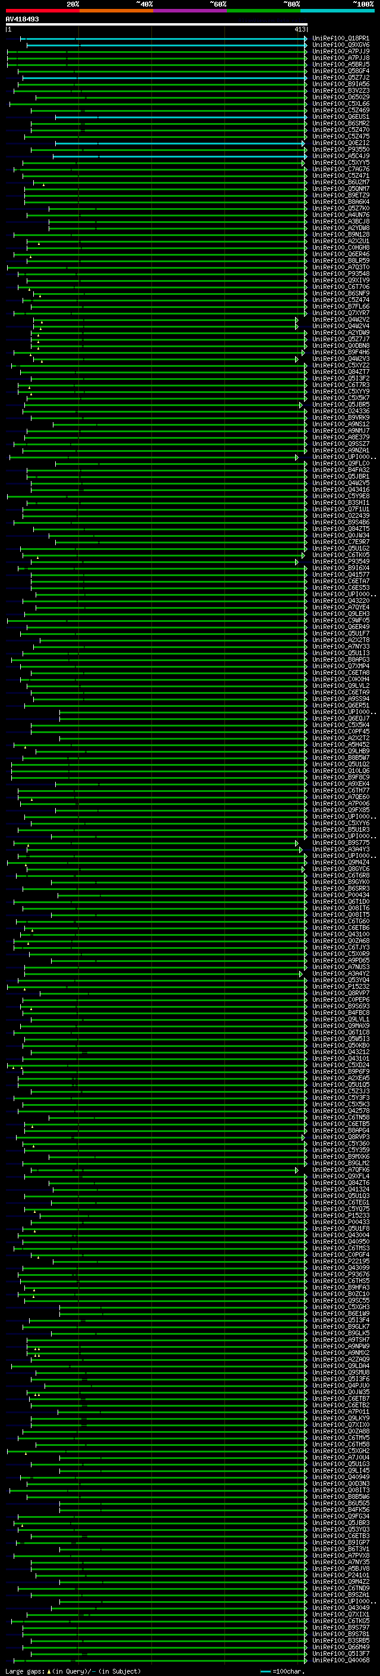This screenshot has height=1676, width=380.
Task: Select the UniRef100_Q9LHB9 label
Action: point(340,751)
